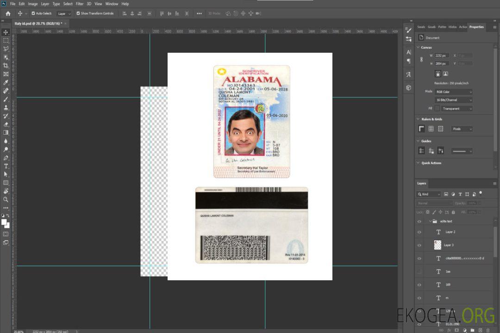Image resolution: width=500 pixels, height=333 pixels.
Task: Open the 3D panel cube icon
Action: click(x=408, y=87)
